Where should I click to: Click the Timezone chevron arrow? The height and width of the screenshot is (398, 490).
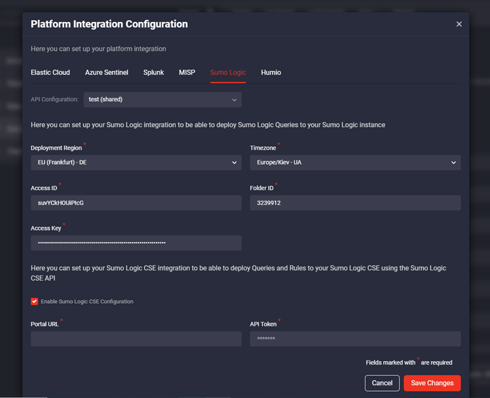(454, 163)
